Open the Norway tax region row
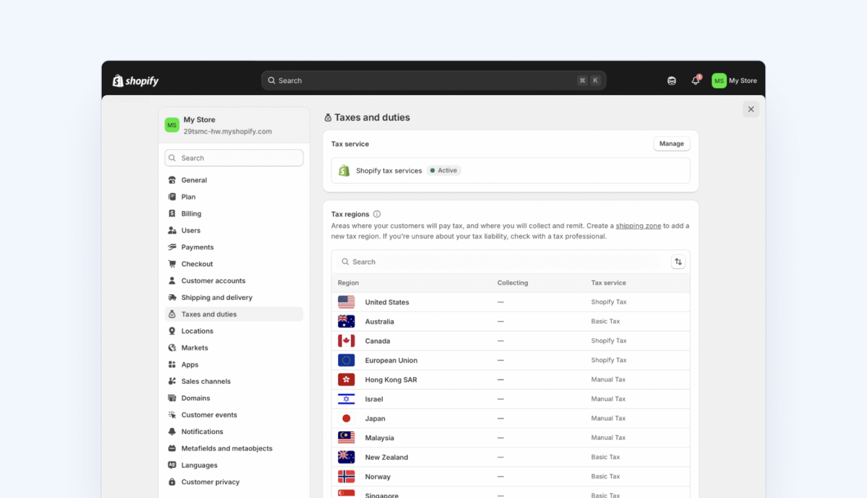 coord(510,476)
